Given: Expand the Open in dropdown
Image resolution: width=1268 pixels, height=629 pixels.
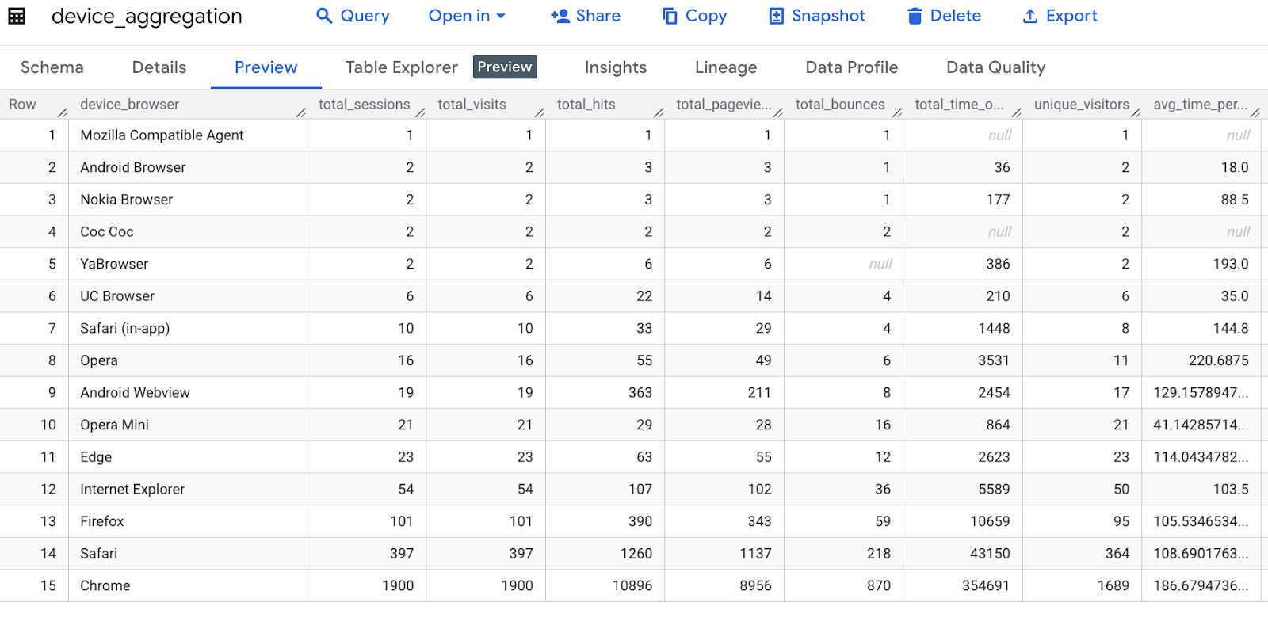Looking at the screenshot, I should (x=467, y=16).
